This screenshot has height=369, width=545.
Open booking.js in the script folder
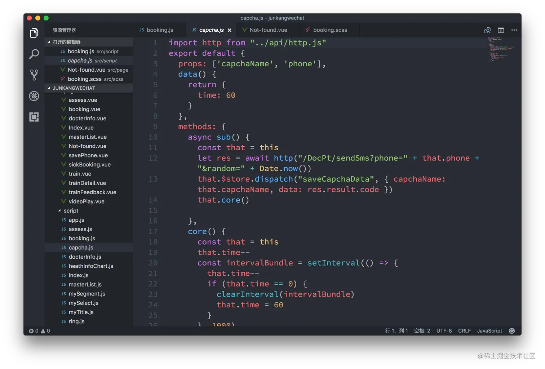click(x=89, y=239)
